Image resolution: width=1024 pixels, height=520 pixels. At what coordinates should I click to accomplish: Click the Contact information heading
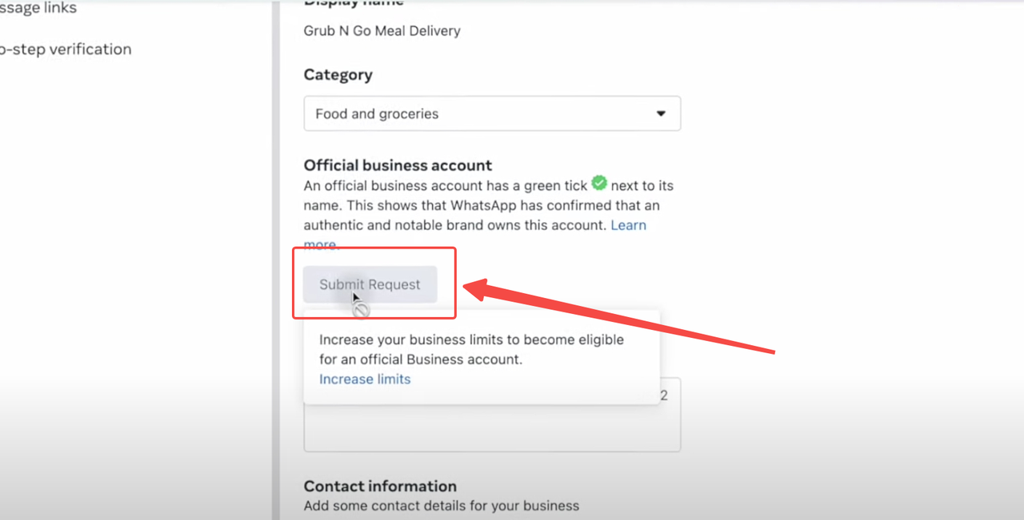click(x=380, y=486)
